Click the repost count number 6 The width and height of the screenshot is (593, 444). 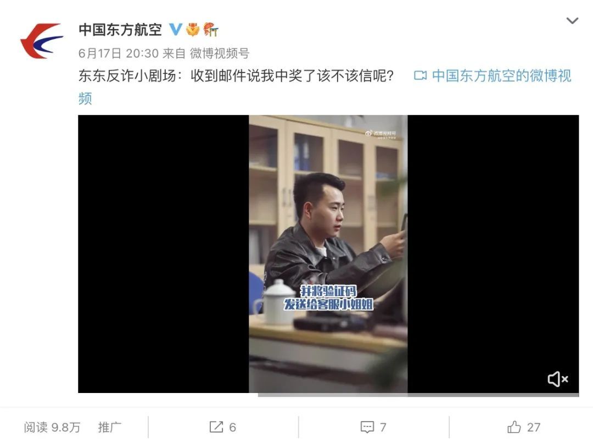point(233,427)
